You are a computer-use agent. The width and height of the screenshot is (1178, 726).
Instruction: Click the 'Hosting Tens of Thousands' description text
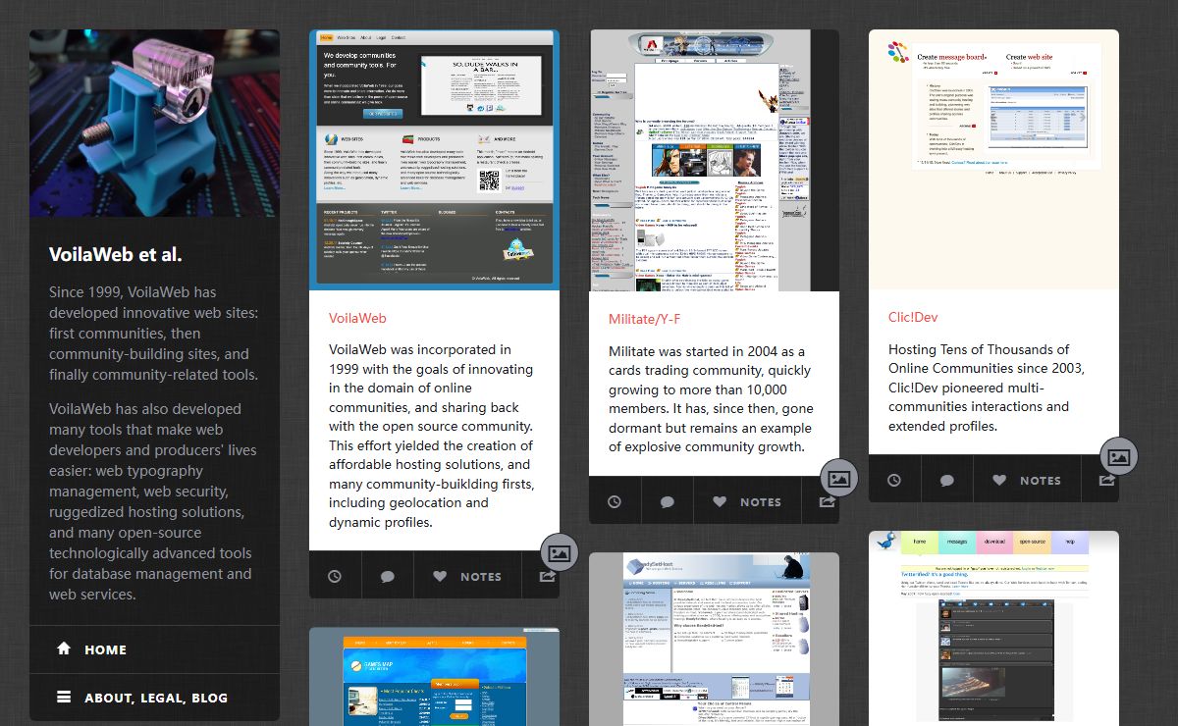coord(987,388)
